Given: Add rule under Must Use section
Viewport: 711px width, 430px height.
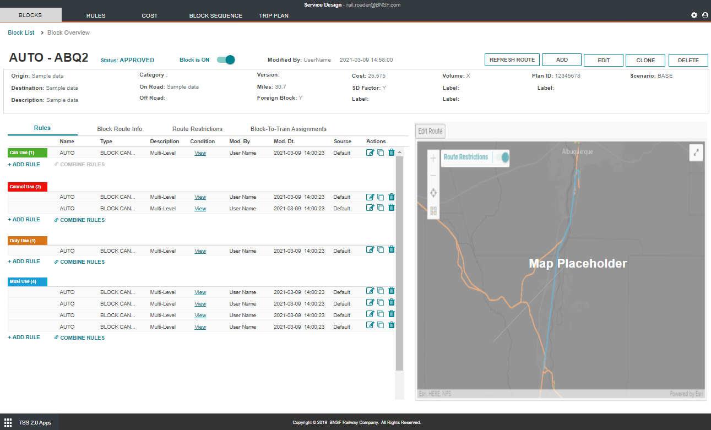Looking at the screenshot, I should (x=24, y=337).
